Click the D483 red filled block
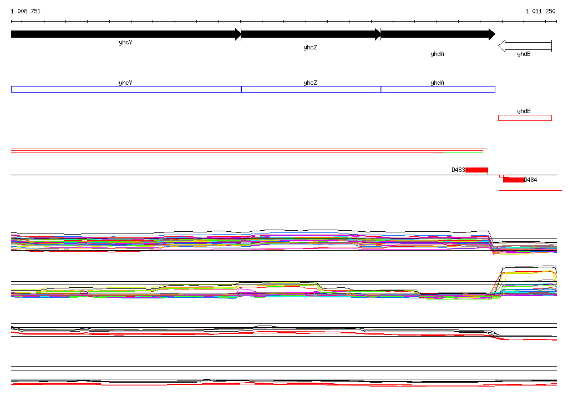 [476, 170]
